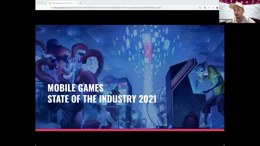Bookmark this page with the star icon
Screen dimensions: 260x146
tap(200, 7)
